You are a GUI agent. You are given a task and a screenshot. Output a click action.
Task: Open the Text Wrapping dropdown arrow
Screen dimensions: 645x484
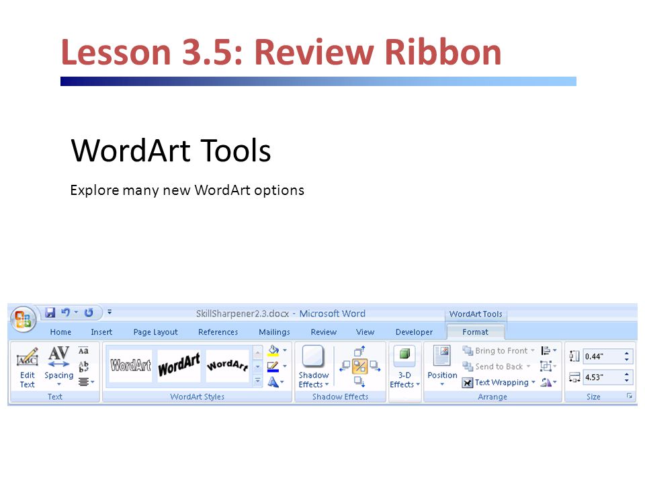tap(533, 382)
